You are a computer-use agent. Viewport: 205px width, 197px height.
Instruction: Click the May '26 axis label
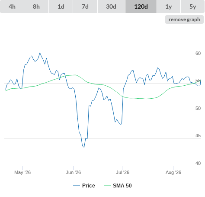pyautogui.click(x=22, y=172)
